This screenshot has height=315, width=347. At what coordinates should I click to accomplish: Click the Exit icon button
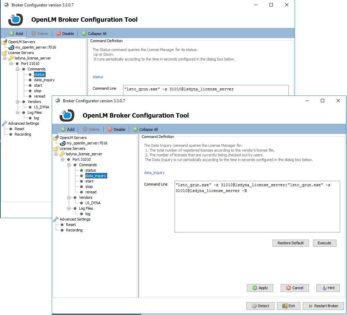(284, 306)
